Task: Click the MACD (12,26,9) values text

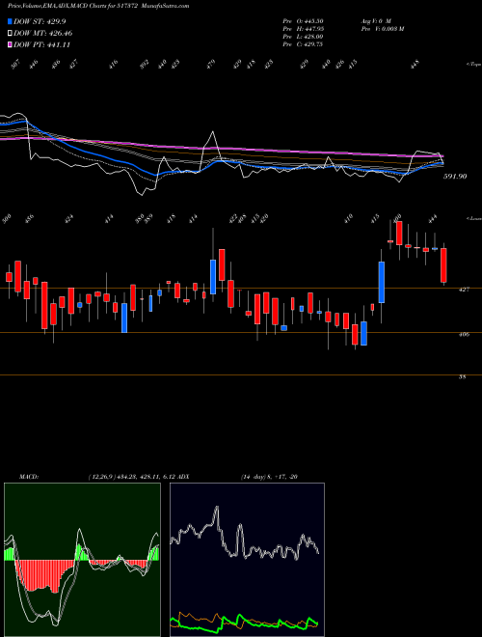Action: click(x=130, y=477)
